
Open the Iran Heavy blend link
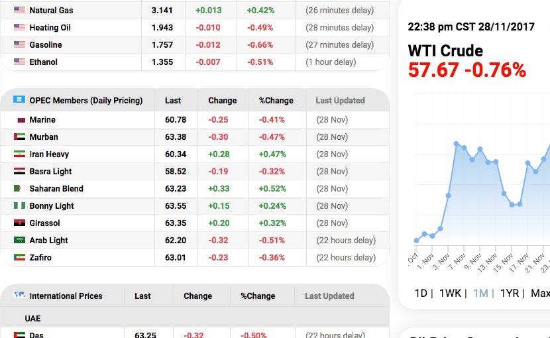49,154
